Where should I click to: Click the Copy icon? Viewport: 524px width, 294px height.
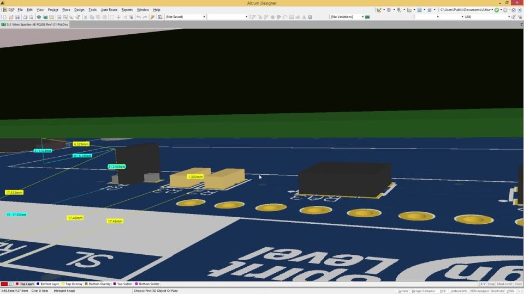[x=92, y=17]
